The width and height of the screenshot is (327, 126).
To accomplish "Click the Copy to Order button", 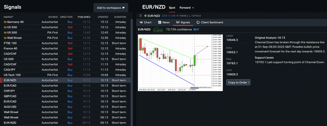I will [238, 82].
